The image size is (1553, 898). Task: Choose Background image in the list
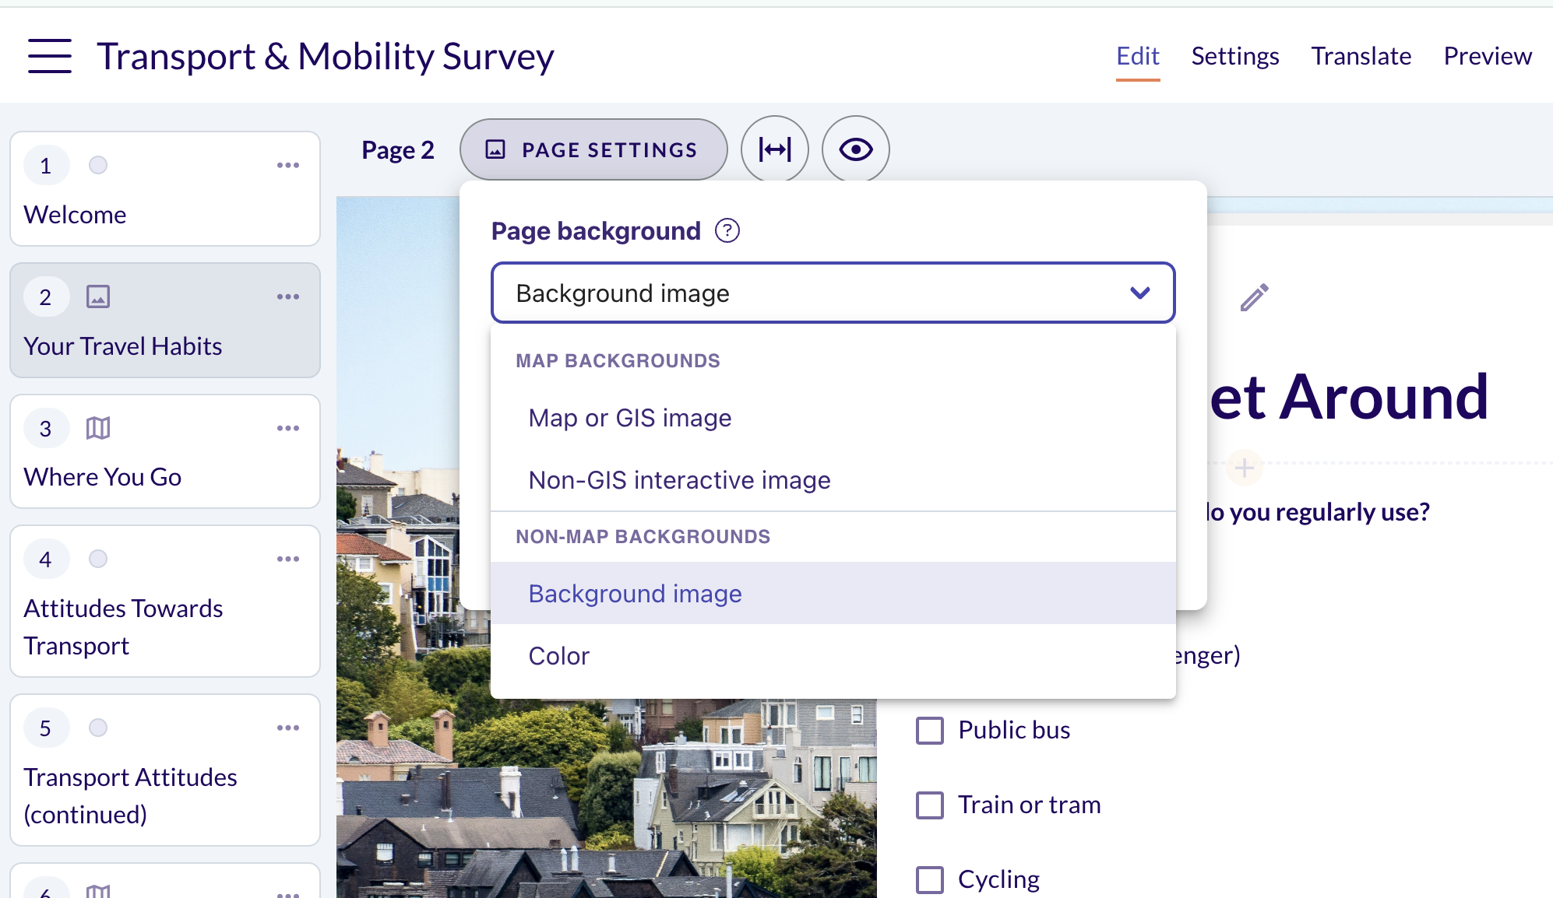click(833, 593)
